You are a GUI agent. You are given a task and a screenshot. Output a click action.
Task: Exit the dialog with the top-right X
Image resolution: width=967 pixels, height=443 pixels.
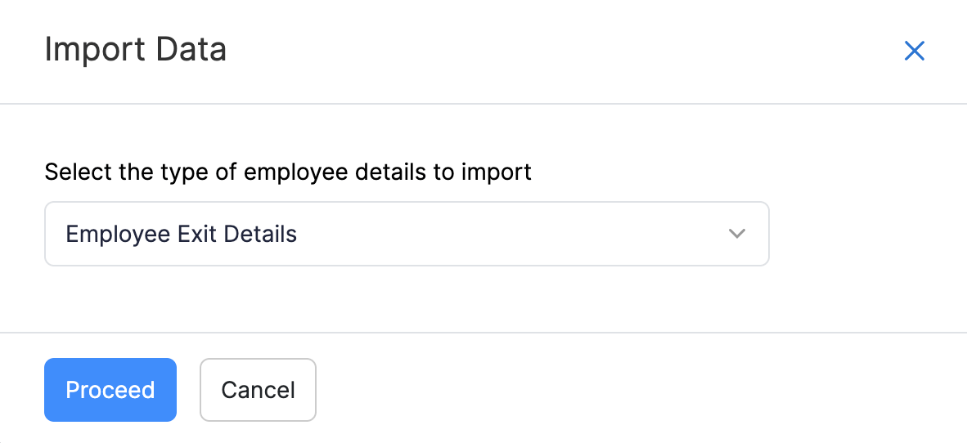tap(914, 51)
